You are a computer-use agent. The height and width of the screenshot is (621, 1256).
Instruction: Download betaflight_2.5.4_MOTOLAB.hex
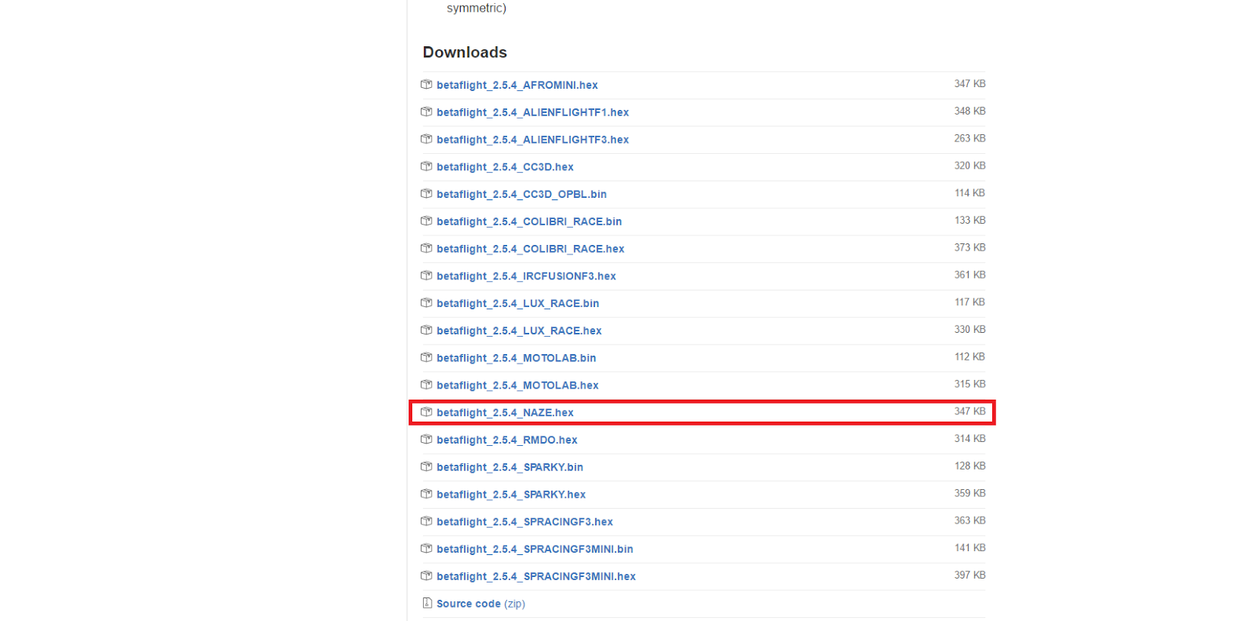point(517,385)
